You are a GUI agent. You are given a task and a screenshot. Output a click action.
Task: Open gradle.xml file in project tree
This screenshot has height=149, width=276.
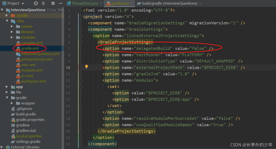click(29, 48)
